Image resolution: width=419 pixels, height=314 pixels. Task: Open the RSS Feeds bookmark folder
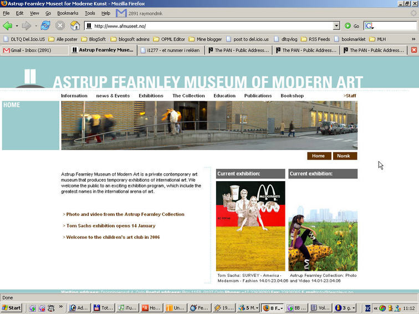[x=315, y=39]
